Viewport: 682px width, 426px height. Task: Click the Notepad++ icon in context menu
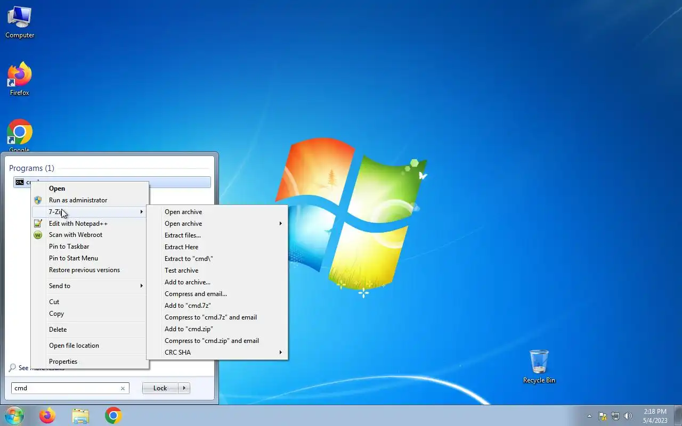coord(38,224)
